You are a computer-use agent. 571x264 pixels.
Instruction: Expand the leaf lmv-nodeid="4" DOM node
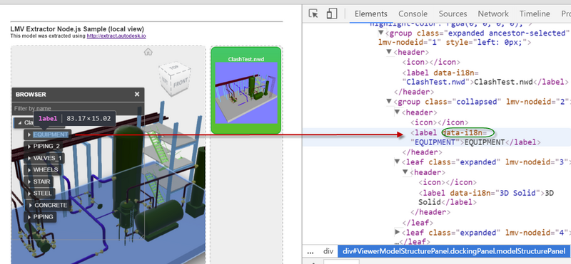[x=397, y=233]
